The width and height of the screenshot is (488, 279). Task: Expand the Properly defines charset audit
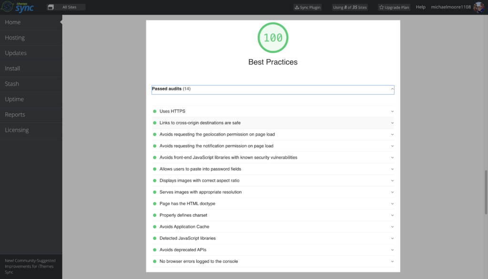click(x=273, y=215)
